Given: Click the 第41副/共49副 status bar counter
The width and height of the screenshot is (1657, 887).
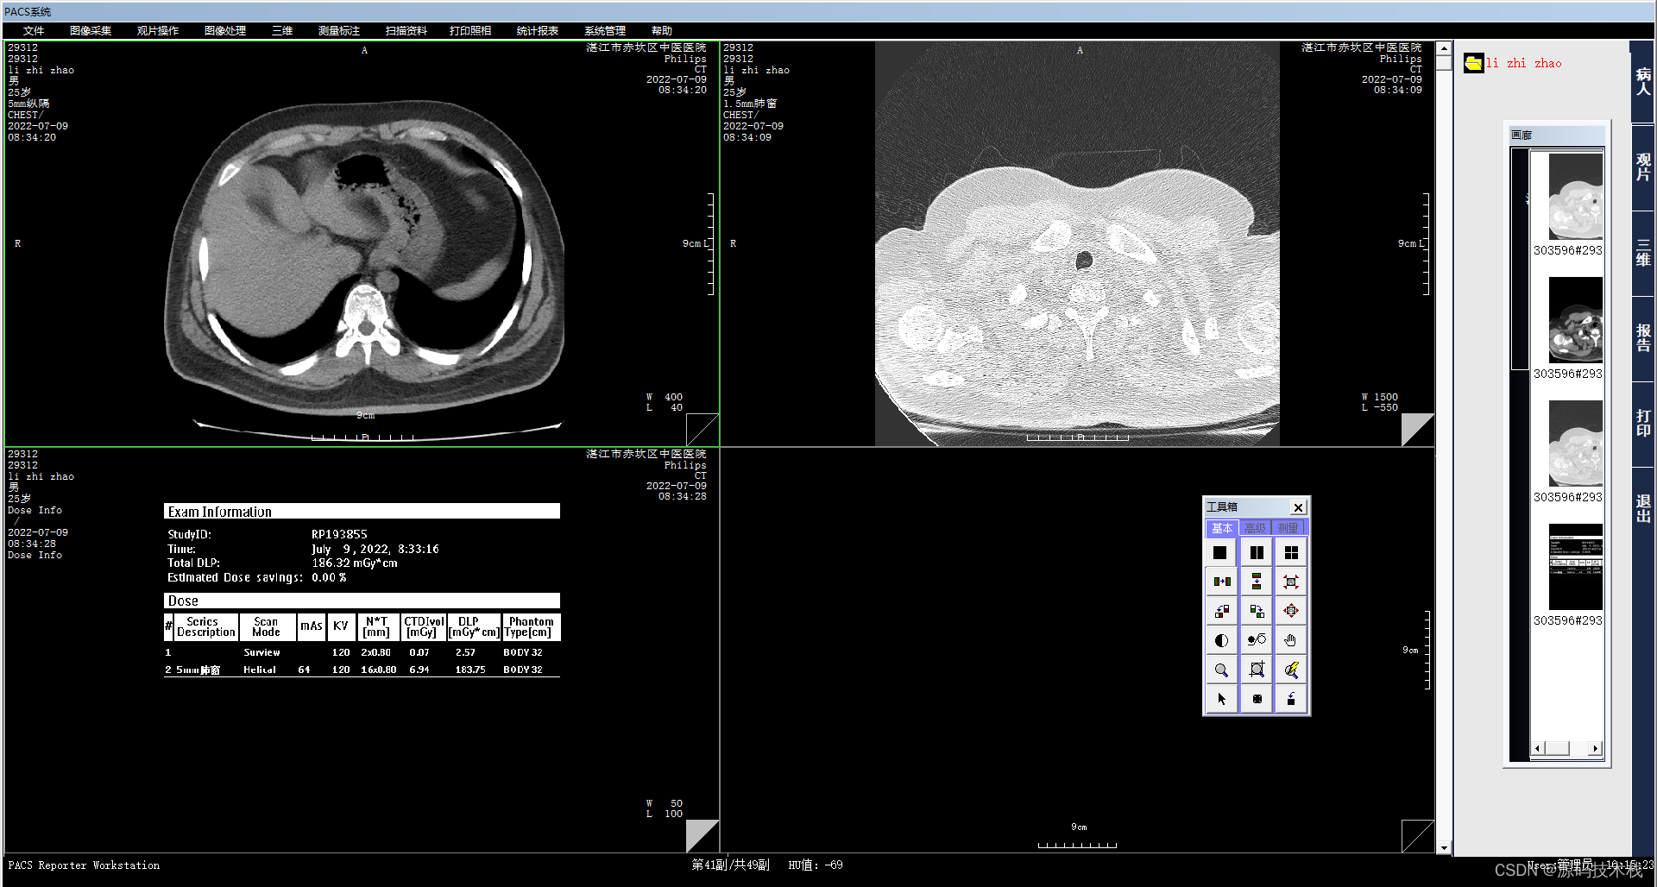Looking at the screenshot, I should tap(730, 865).
